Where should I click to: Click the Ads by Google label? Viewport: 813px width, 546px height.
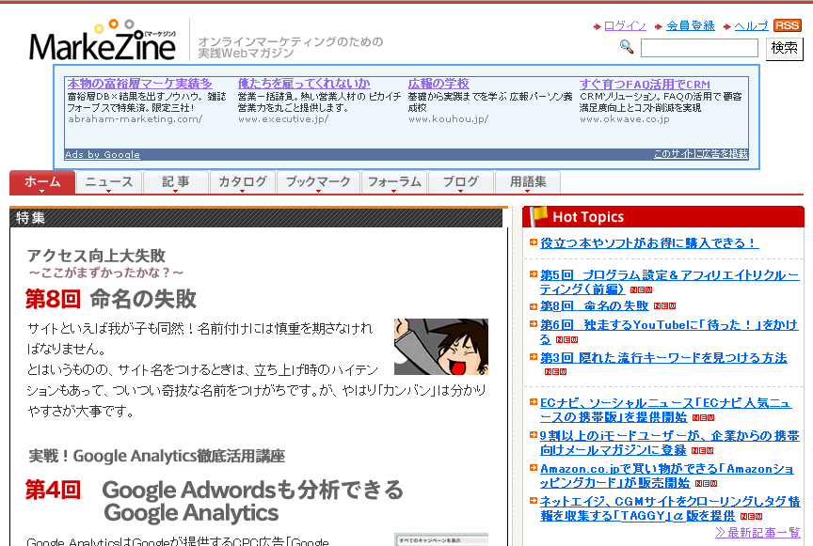point(103,155)
